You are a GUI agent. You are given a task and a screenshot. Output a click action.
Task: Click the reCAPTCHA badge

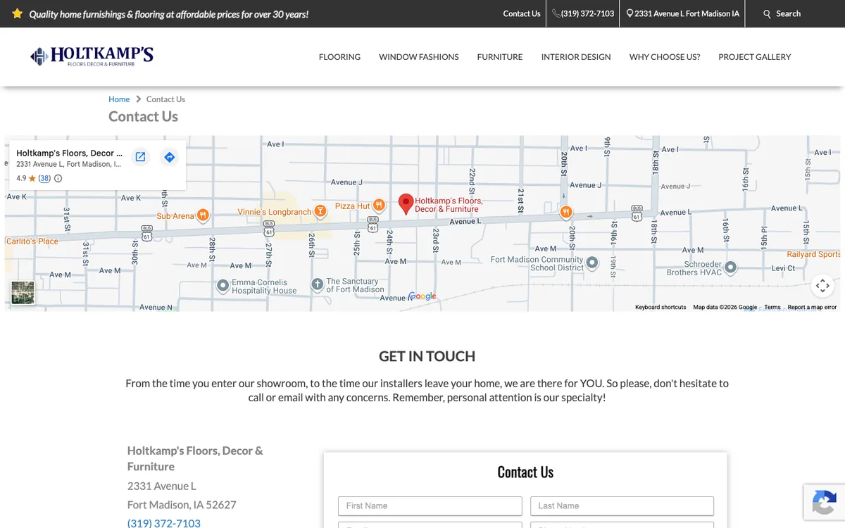point(824,502)
